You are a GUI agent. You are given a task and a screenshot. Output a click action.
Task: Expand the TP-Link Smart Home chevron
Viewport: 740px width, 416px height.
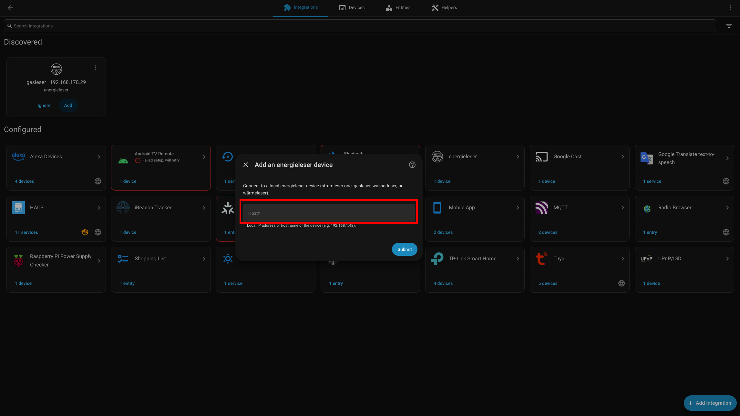pyautogui.click(x=518, y=259)
